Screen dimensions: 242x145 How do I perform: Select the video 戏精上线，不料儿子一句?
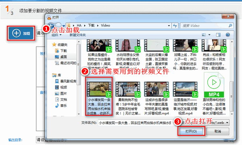click(185, 55)
